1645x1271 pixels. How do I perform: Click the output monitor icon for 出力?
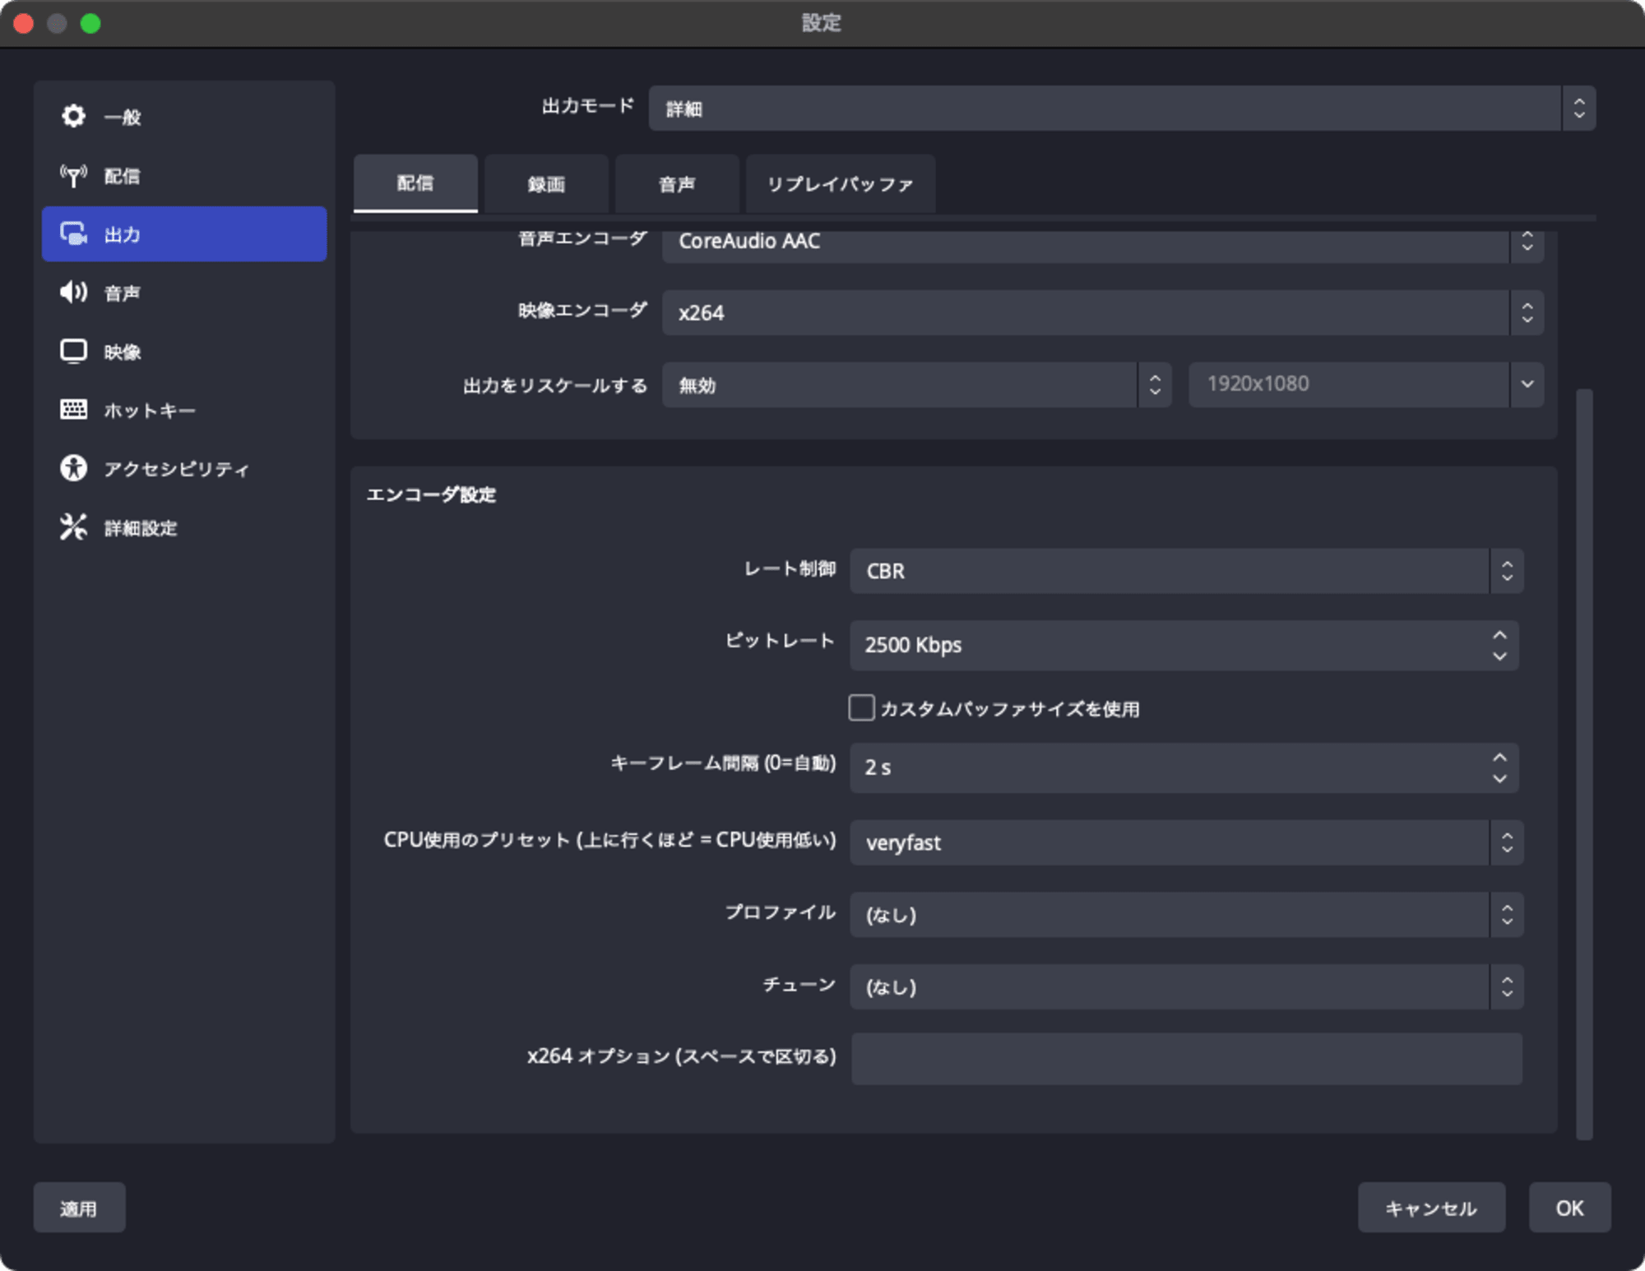tap(73, 234)
